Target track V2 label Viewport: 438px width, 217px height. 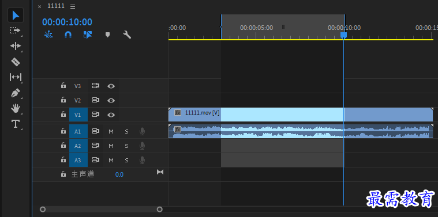click(x=77, y=101)
